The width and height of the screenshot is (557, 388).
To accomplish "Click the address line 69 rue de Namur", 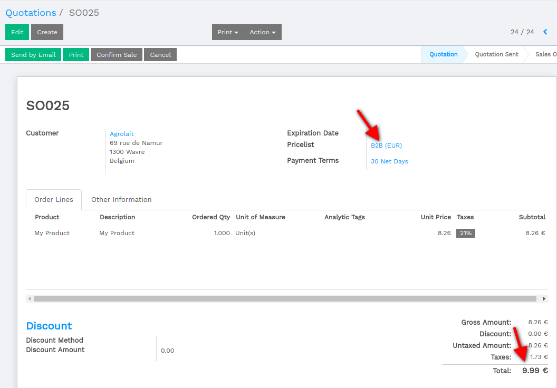I will 136,143.
